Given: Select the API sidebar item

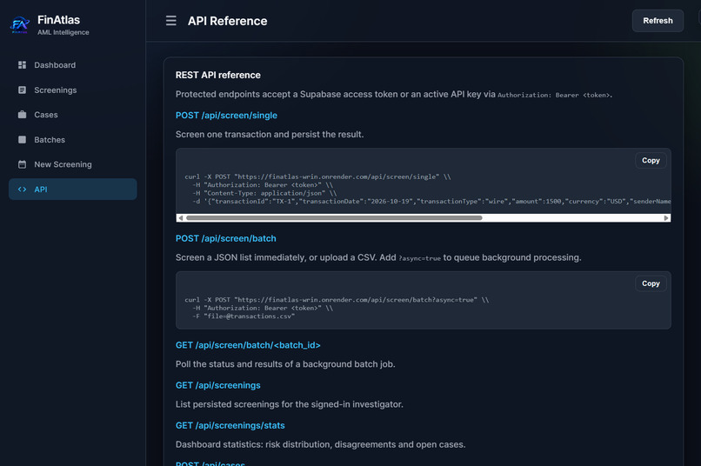Looking at the screenshot, I should [x=73, y=189].
